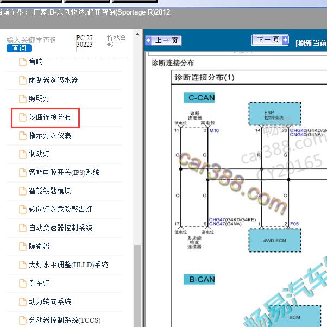Click the BCM module box
The image size is (327, 327).
[x=294, y=317]
